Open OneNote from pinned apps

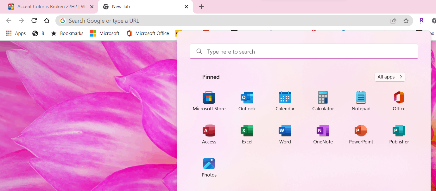click(323, 134)
